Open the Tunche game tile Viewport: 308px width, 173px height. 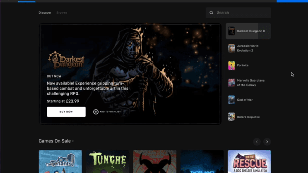[x=107, y=161]
